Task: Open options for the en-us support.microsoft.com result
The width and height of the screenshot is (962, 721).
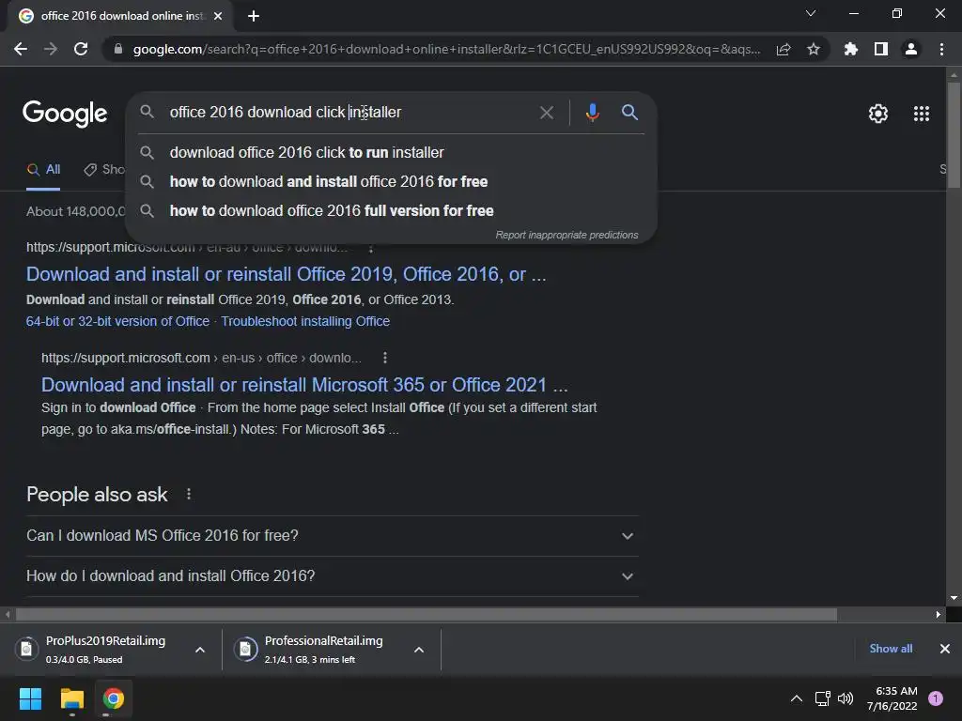Action: [x=384, y=358]
